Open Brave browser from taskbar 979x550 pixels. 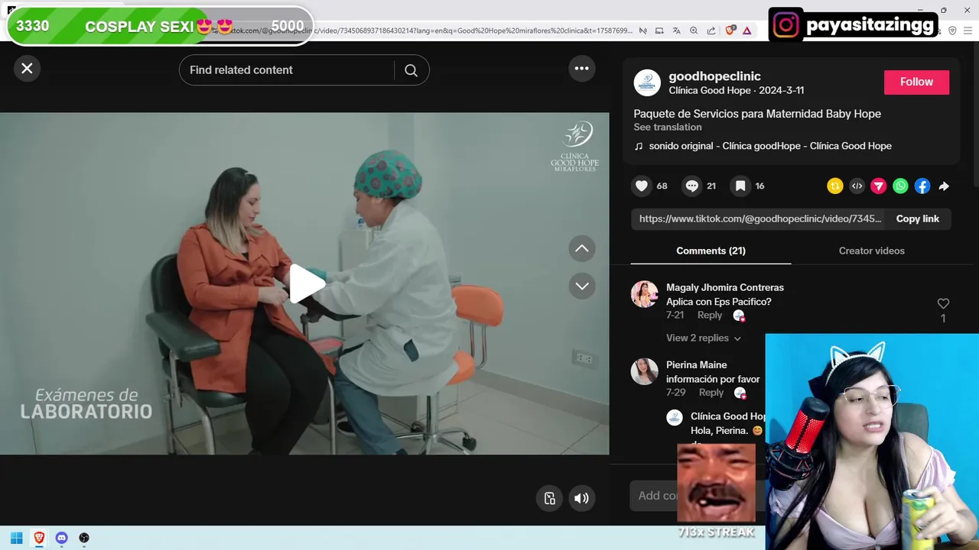pyautogui.click(x=39, y=538)
